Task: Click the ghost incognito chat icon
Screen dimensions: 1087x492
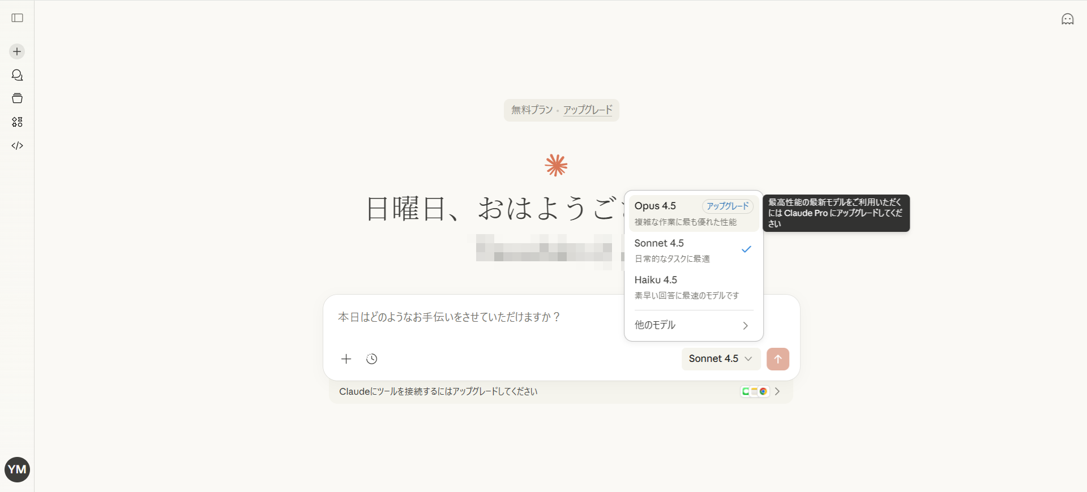Action: pyautogui.click(x=1067, y=19)
